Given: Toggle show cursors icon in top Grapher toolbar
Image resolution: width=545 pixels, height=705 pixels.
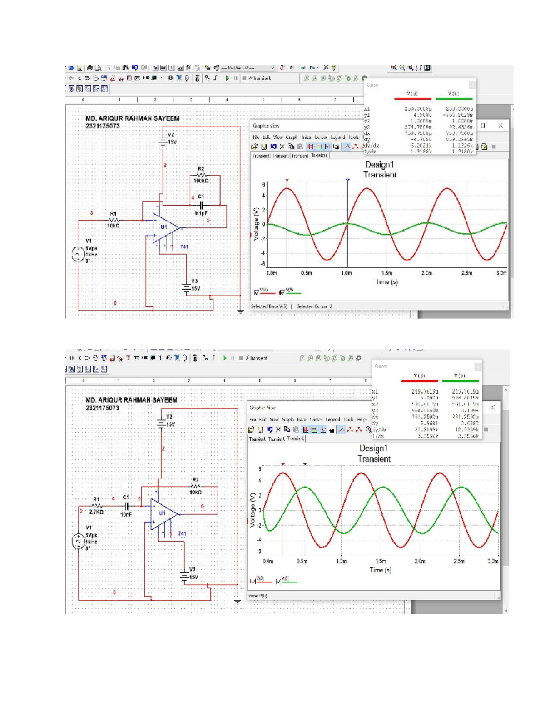Looking at the screenshot, I should click(327, 147).
